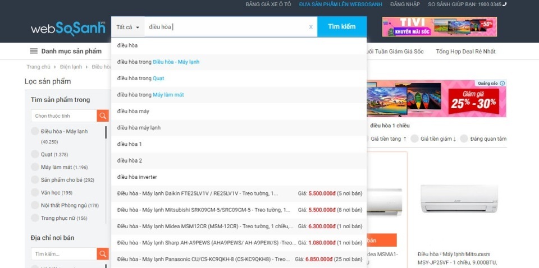The height and width of the screenshot is (268, 539).
Task: Open the Tất cả category dropdown
Action: (x=127, y=27)
